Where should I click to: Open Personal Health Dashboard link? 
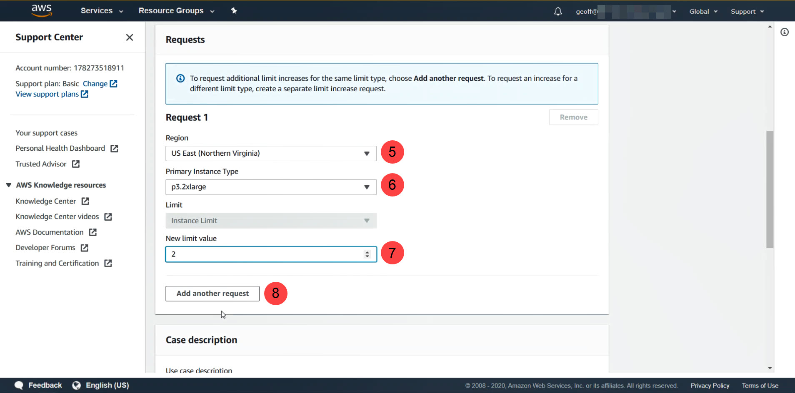tap(60, 149)
